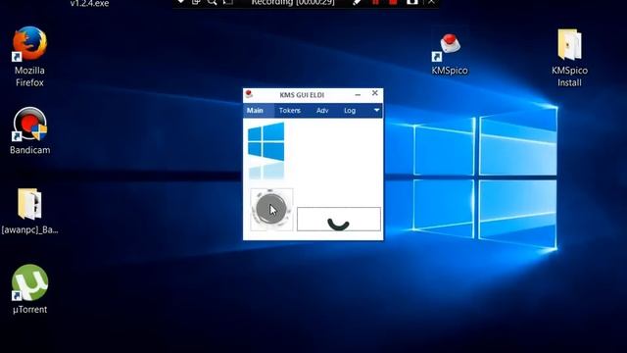The height and width of the screenshot is (353, 627).
Task: Hit the round activation button in KMS GUI
Action: [271, 209]
